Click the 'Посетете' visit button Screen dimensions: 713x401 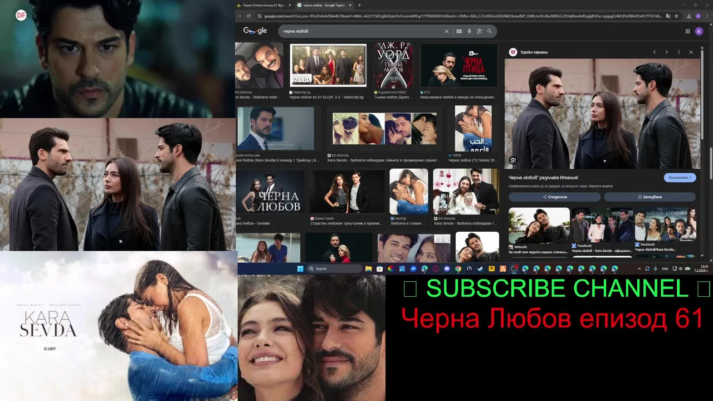coord(680,178)
